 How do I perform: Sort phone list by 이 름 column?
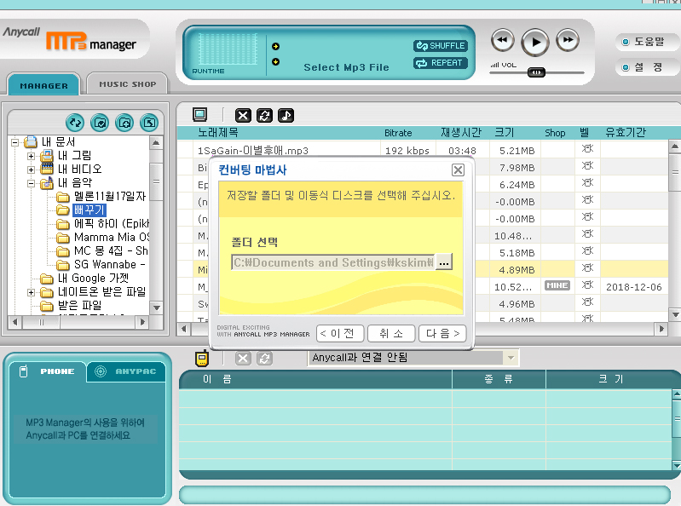tap(217, 379)
